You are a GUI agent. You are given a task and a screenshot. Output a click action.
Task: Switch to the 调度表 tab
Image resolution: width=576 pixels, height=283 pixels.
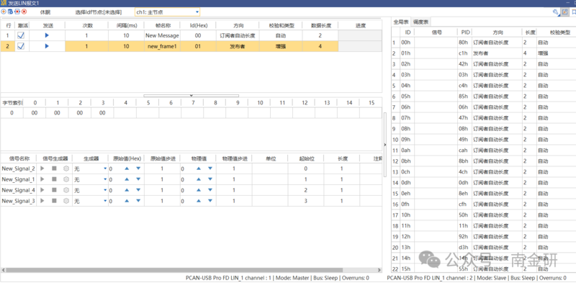click(x=421, y=22)
